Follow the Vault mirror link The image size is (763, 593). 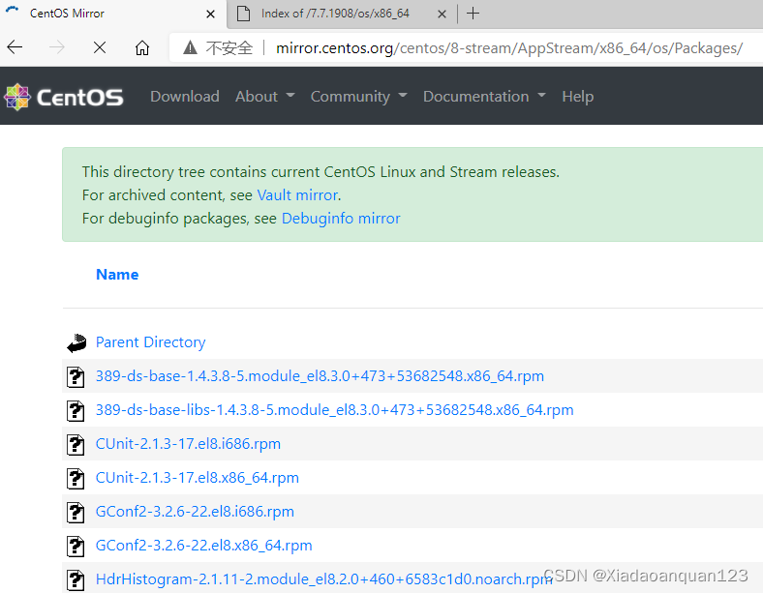298,194
